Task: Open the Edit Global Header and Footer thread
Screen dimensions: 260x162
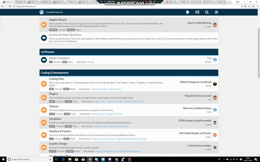Action: coord(195,133)
